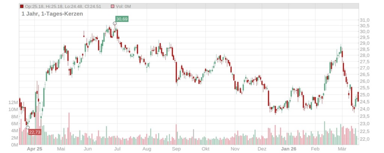Click the 12M volume axis label
This screenshot has width=384, height=153.
pos(13,102)
